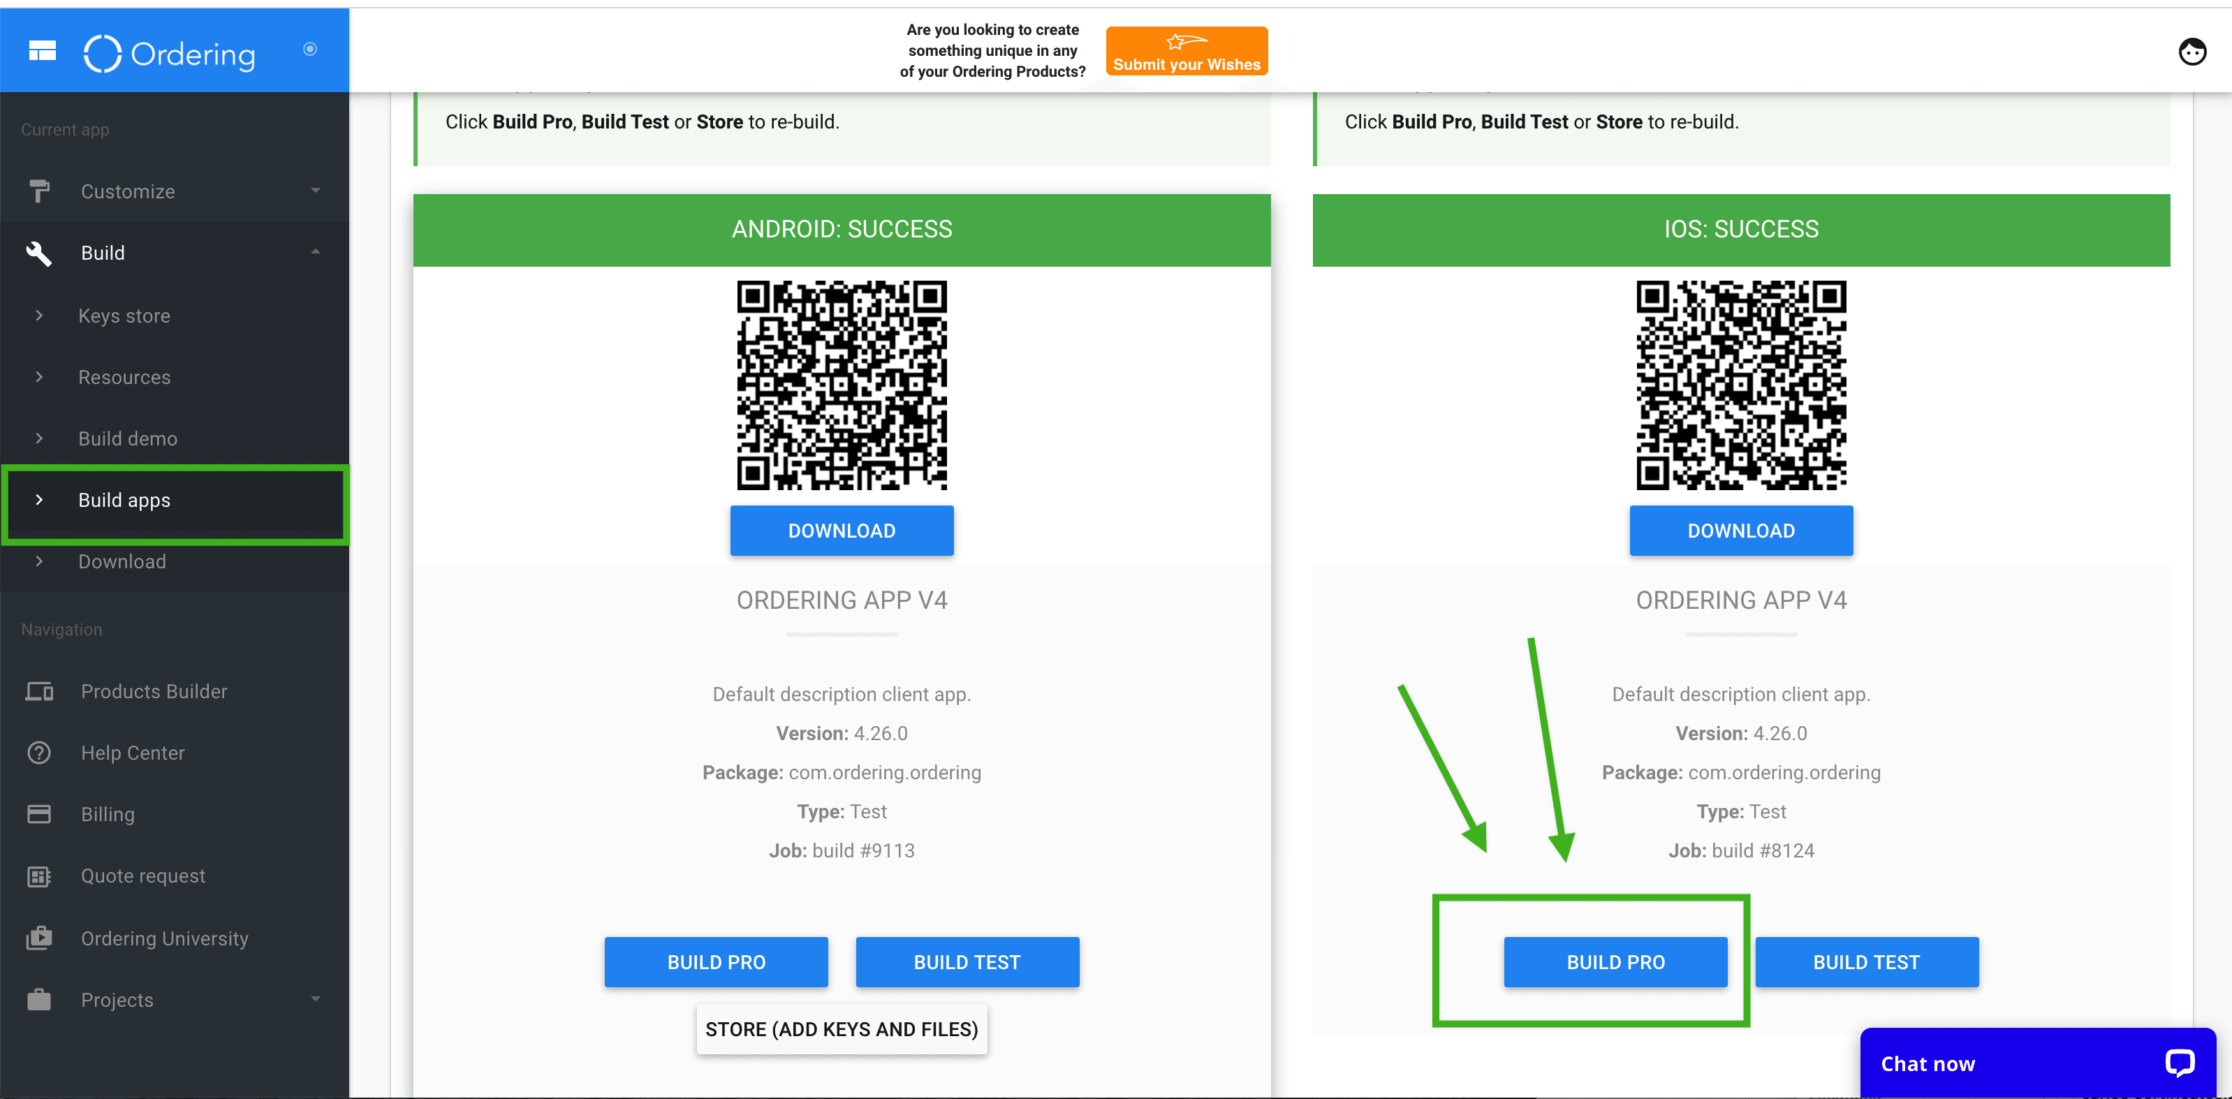Viewport: 2232px width, 1099px height.
Task: Click Build Test under Android card
Action: pos(967,962)
